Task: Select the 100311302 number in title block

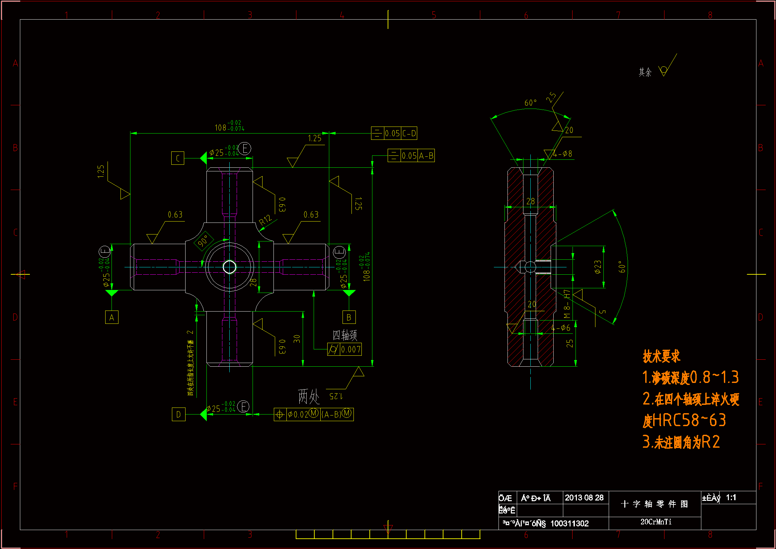Action: 570,524
